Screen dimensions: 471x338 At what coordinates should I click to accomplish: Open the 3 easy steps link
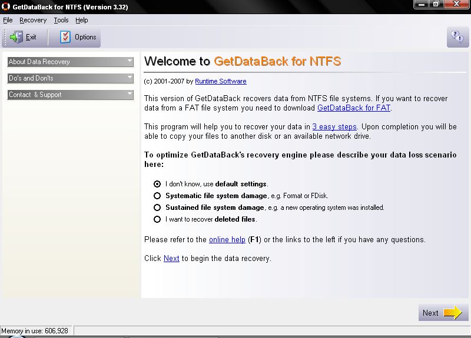point(334,127)
